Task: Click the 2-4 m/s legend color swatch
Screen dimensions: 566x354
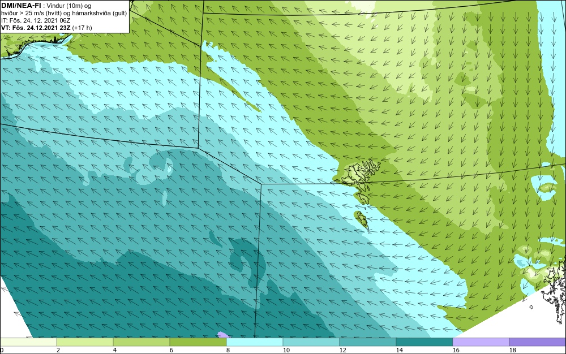Action: point(85,342)
